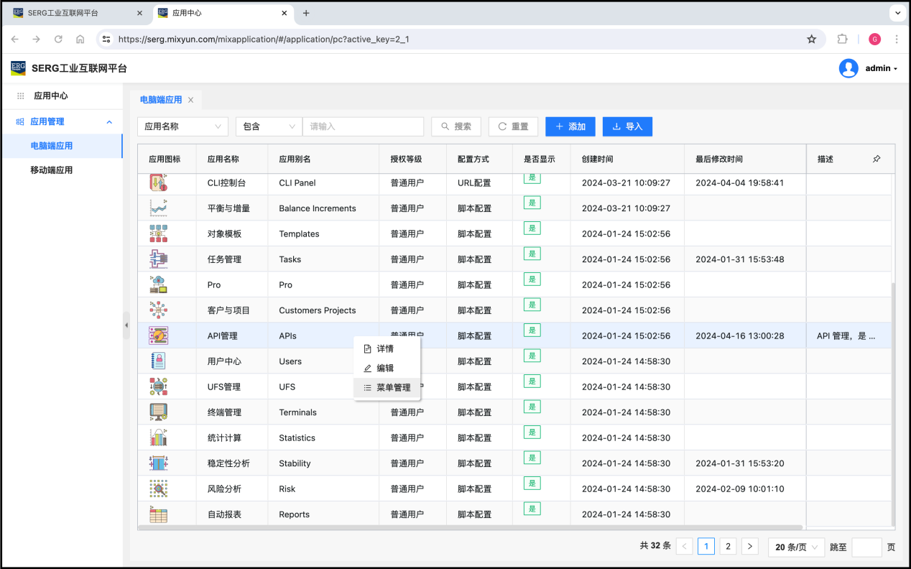This screenshot has height=569, width=911.
Task: Click the blue 添加 button
Action: (570, 126)
